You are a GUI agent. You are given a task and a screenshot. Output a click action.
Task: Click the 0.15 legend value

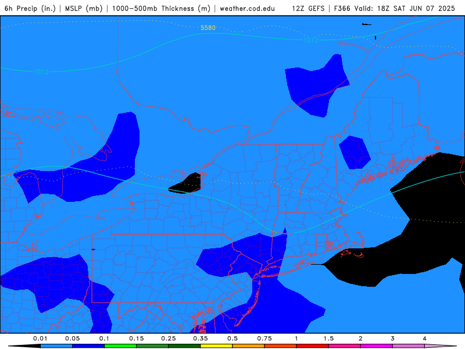click(x=137, y=339)
